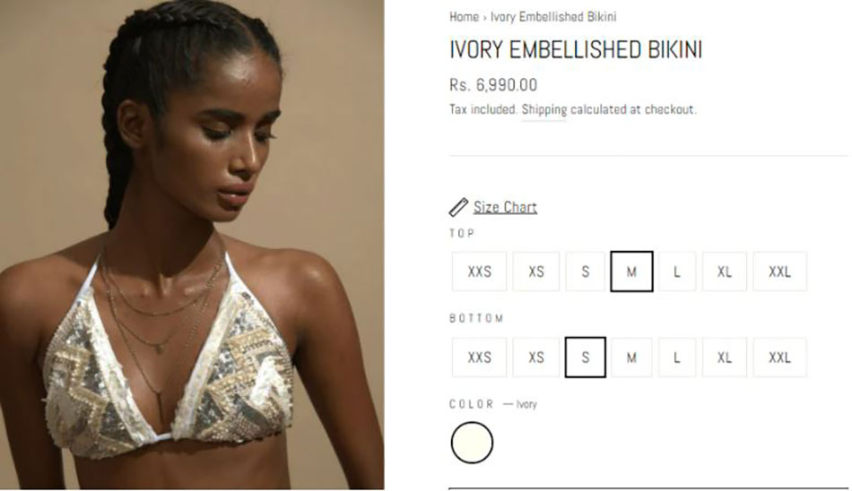This screenshot has height=491, width=852.
Task: Select bottom size M
Action: [x=631, y=357]
